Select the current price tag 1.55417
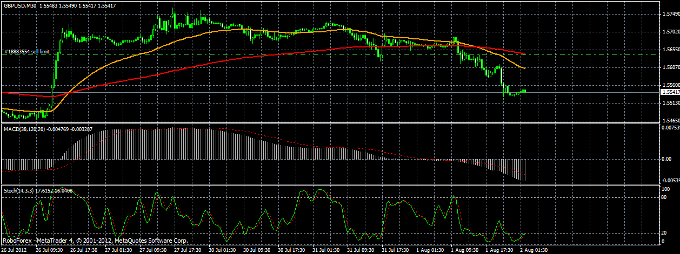The image size is (680, 254). pos(670,92)
